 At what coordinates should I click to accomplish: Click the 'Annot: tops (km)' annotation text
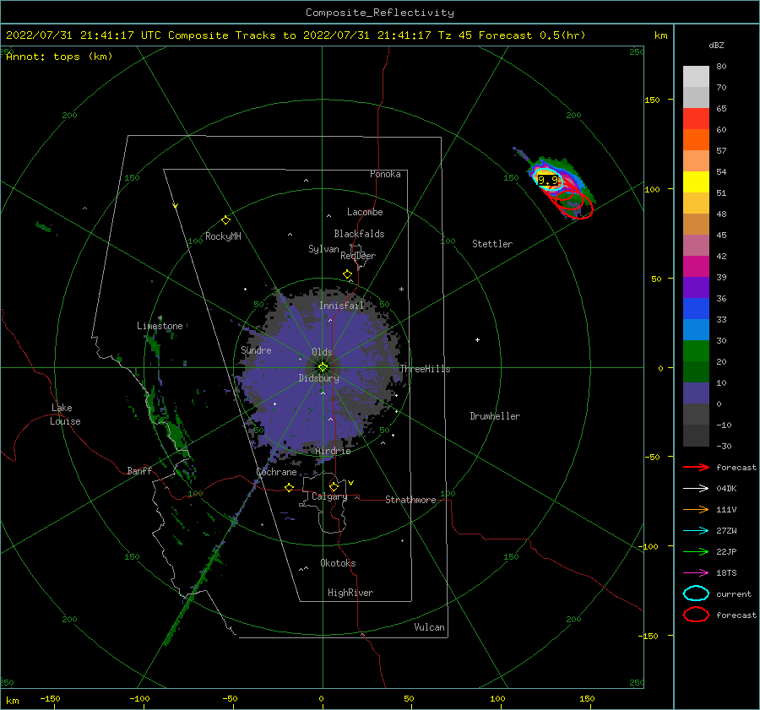(59, 57)
